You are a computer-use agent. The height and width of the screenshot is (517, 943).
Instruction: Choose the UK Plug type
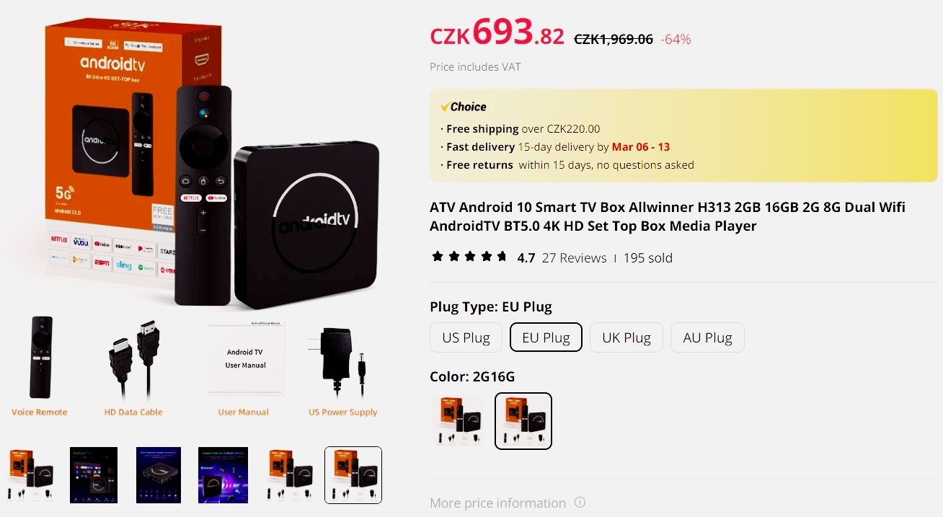[x=627, y=337]
